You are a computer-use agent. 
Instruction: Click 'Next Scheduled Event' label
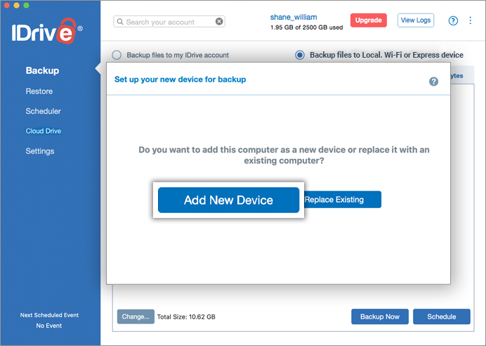click(x=49, y=315)
